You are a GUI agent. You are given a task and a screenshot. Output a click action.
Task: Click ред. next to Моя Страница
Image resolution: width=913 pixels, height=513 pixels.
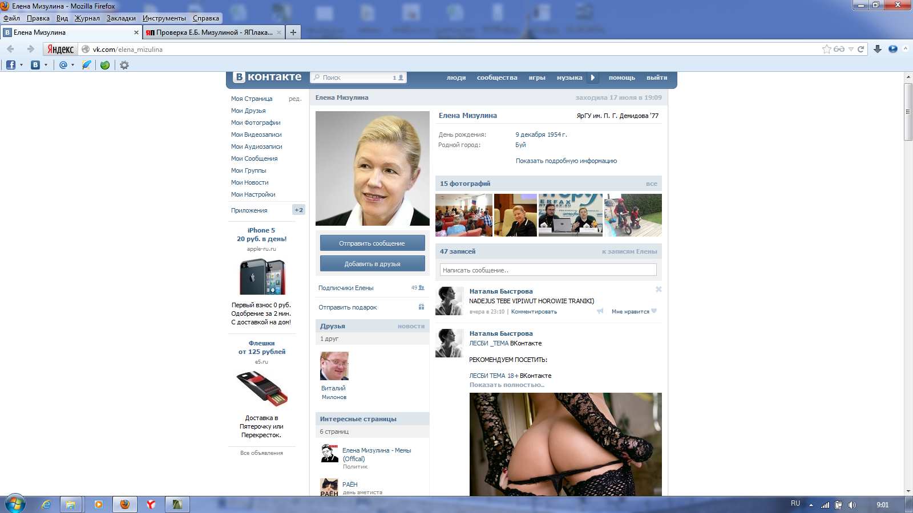[x=294, y=99]
